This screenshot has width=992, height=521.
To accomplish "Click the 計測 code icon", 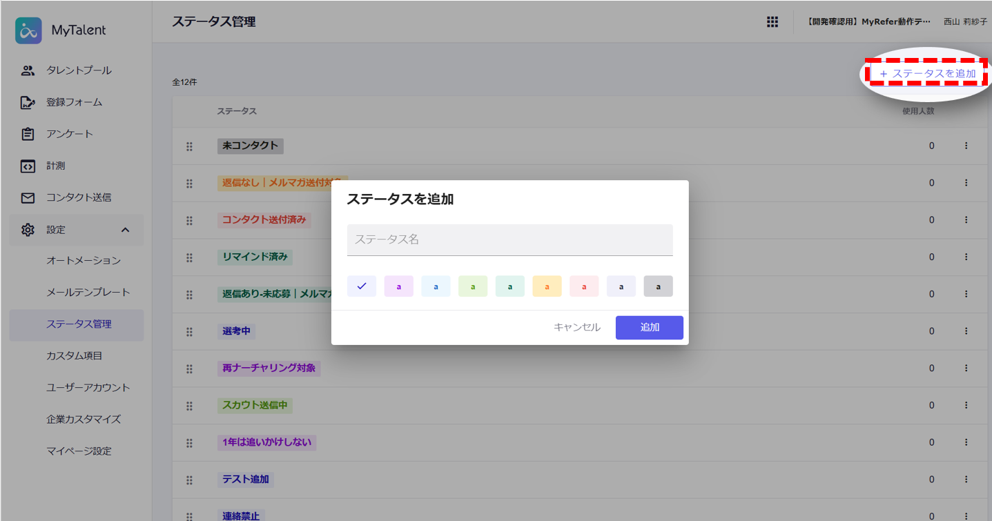I will 28,166.
